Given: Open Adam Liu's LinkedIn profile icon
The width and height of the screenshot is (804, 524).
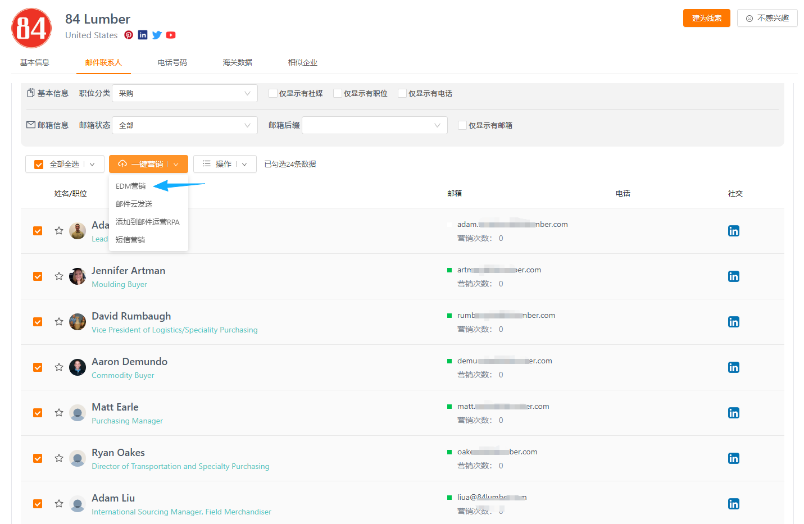Looking at the screenshot, I should [734, 504].
